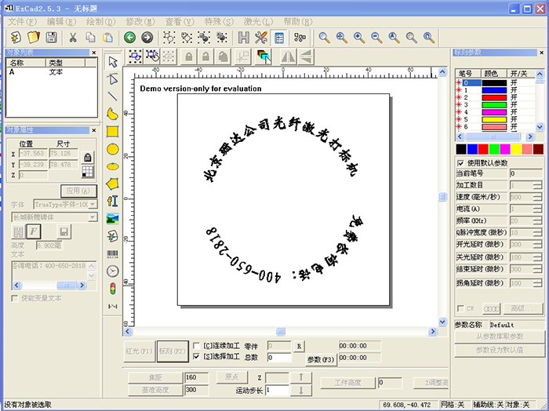
Task: Toggle on/off state of pen 5
Action: 514,119
